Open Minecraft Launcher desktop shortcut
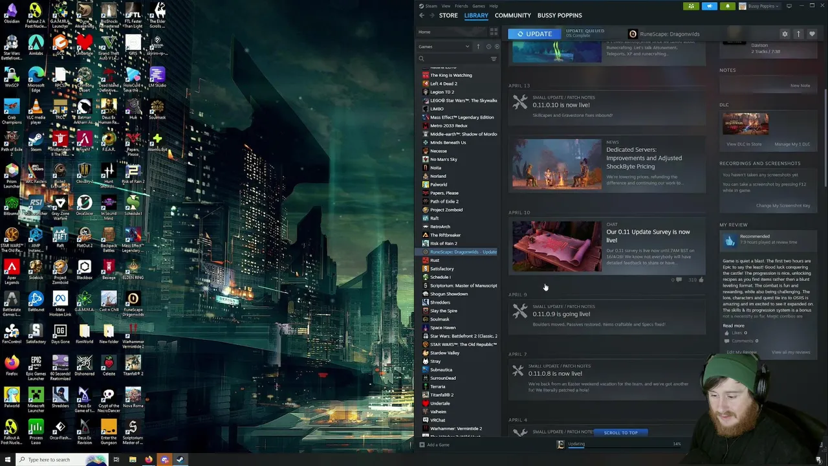The height and width of the screenshot is (466, 828). point(36,399)
